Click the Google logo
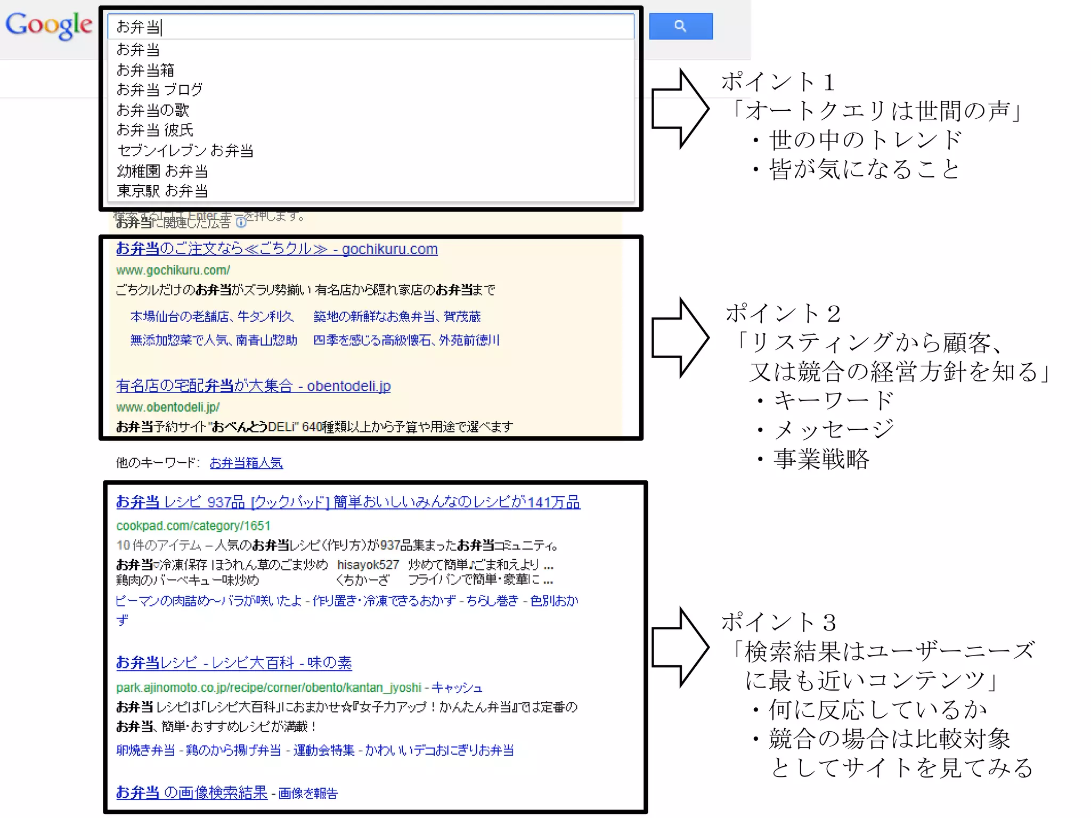 point(49,25)
